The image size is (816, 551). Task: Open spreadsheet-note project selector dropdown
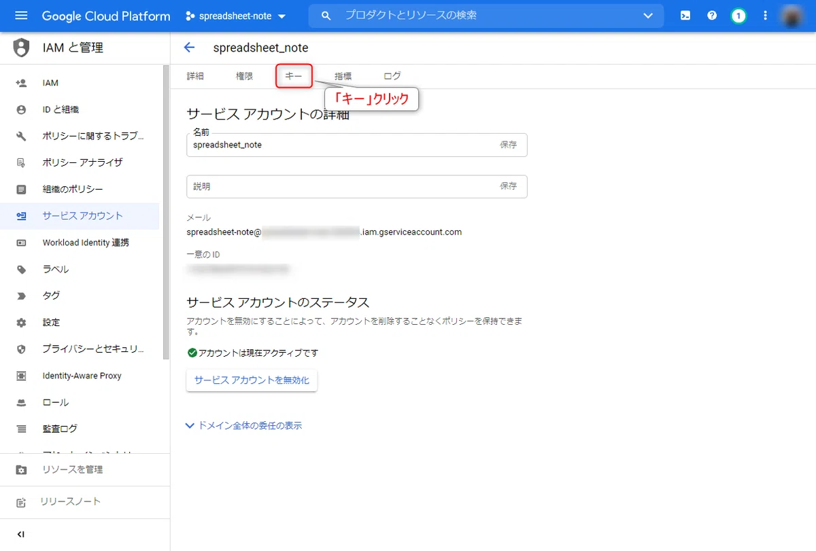tap(236, 16)
